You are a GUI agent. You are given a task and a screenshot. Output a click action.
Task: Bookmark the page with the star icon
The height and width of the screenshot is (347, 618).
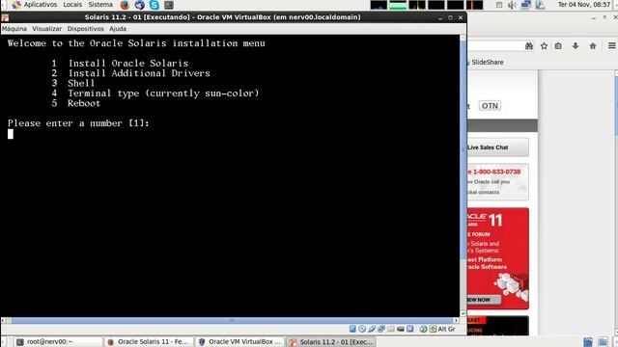coord(544,46)
